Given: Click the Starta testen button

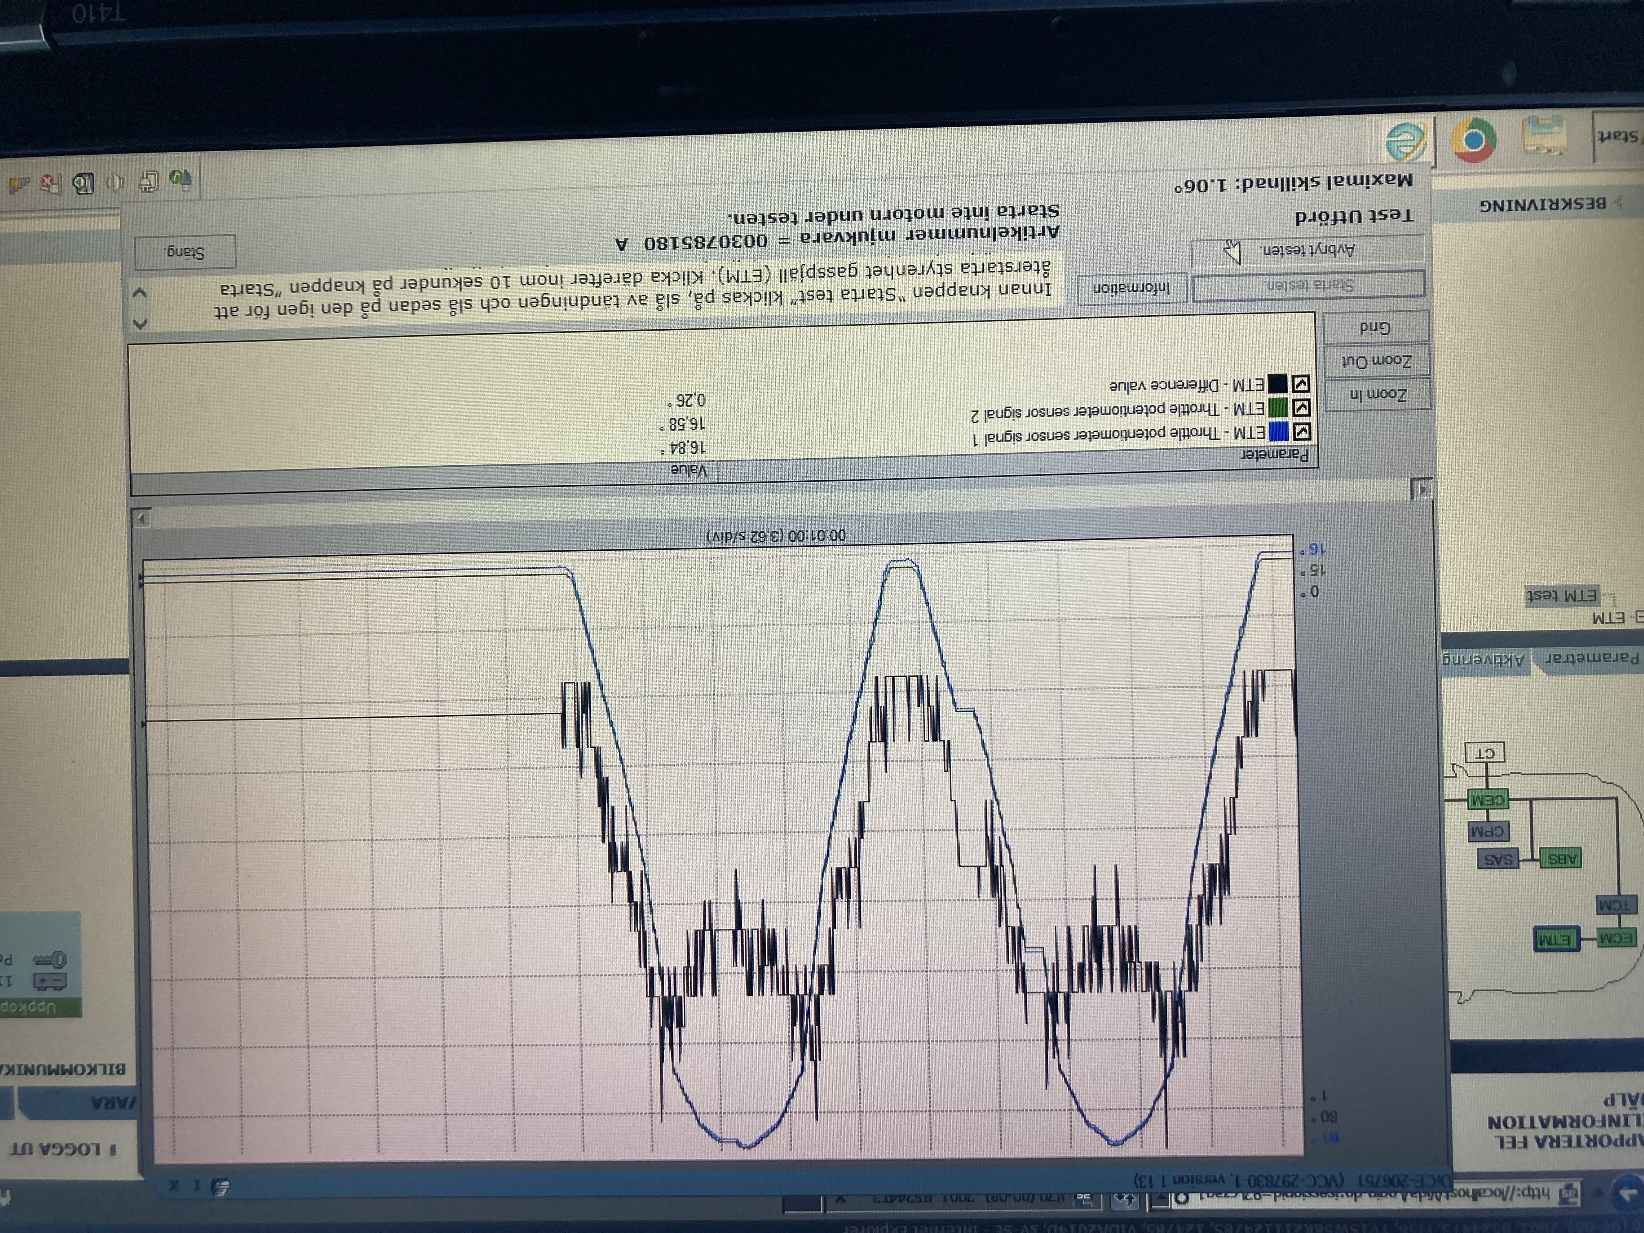Looking at the screenshot, I should click(1310, 285).
